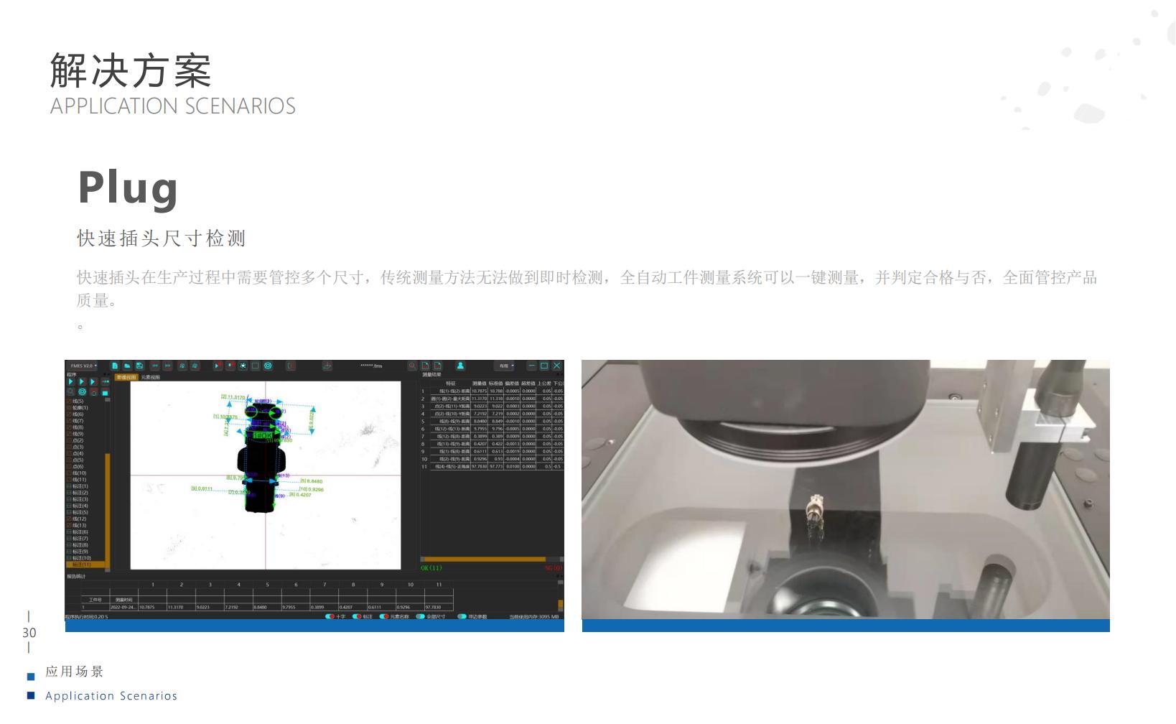
Task: Check the box beside 线(6) in tree
Action: [70, 414]
